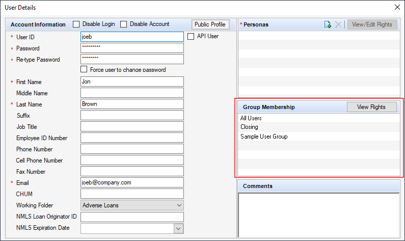
Task: Expand the NMLS Expiration Date picker
Action: click(178, 229)
